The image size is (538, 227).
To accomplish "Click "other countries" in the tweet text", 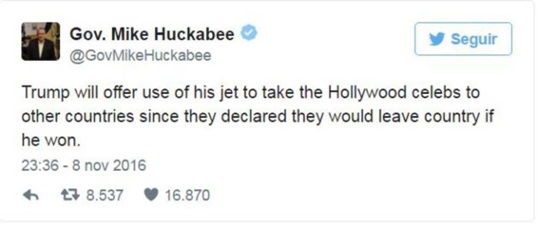I will click(x=78, y=117).
